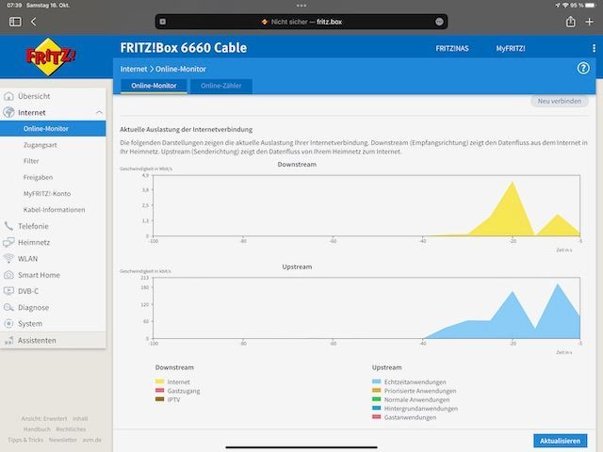603x452 pixels.
Task: Open the reader icon in the address bar
Action: pos(163,22)
